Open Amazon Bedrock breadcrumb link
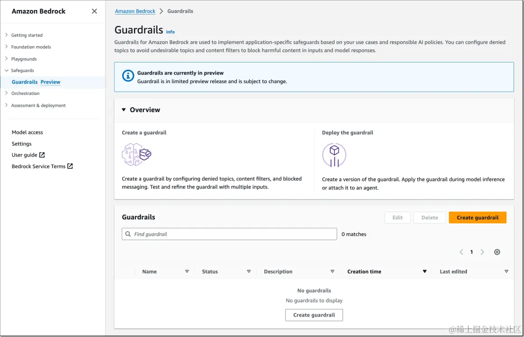524x337 pixels. tap(135, 11)
